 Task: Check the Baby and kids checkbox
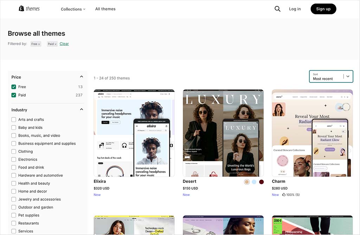[x=14, y=128]
